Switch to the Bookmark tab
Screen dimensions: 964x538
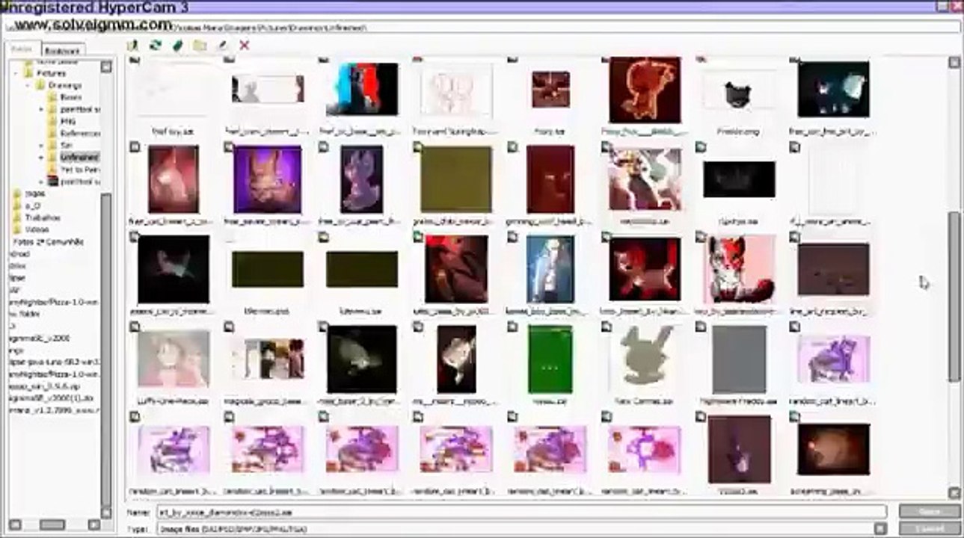tap(61, 50)
